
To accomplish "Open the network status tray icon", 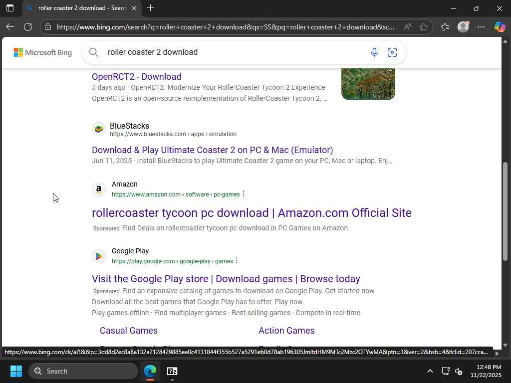I will point(446,371).
